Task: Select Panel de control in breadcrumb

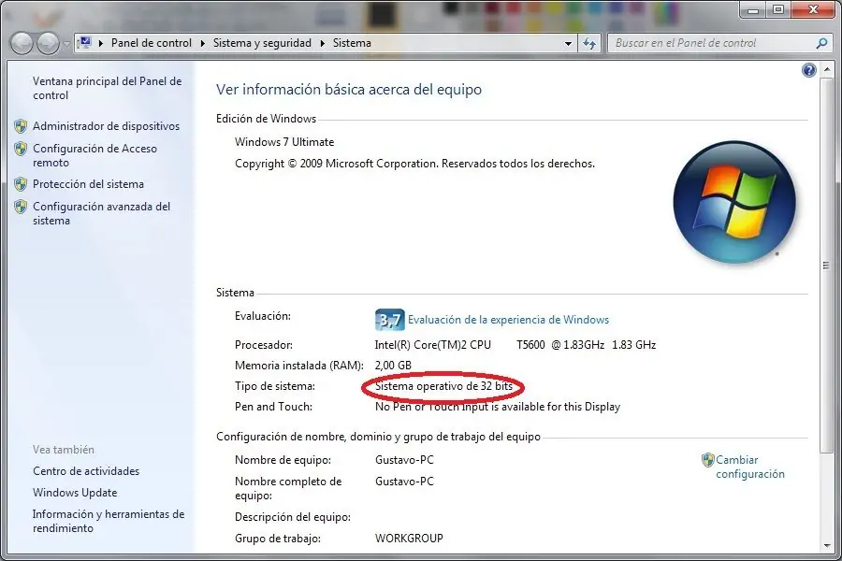Action: 152,43
